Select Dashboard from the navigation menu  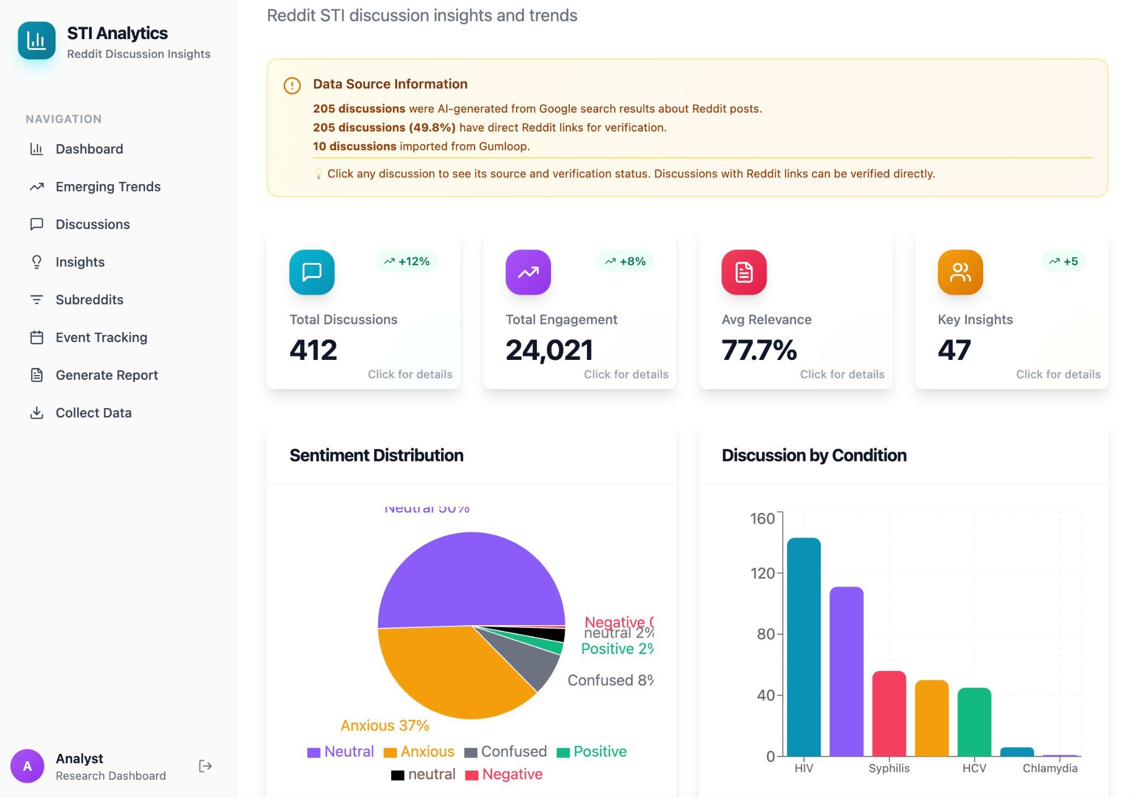tap(89, 148)
